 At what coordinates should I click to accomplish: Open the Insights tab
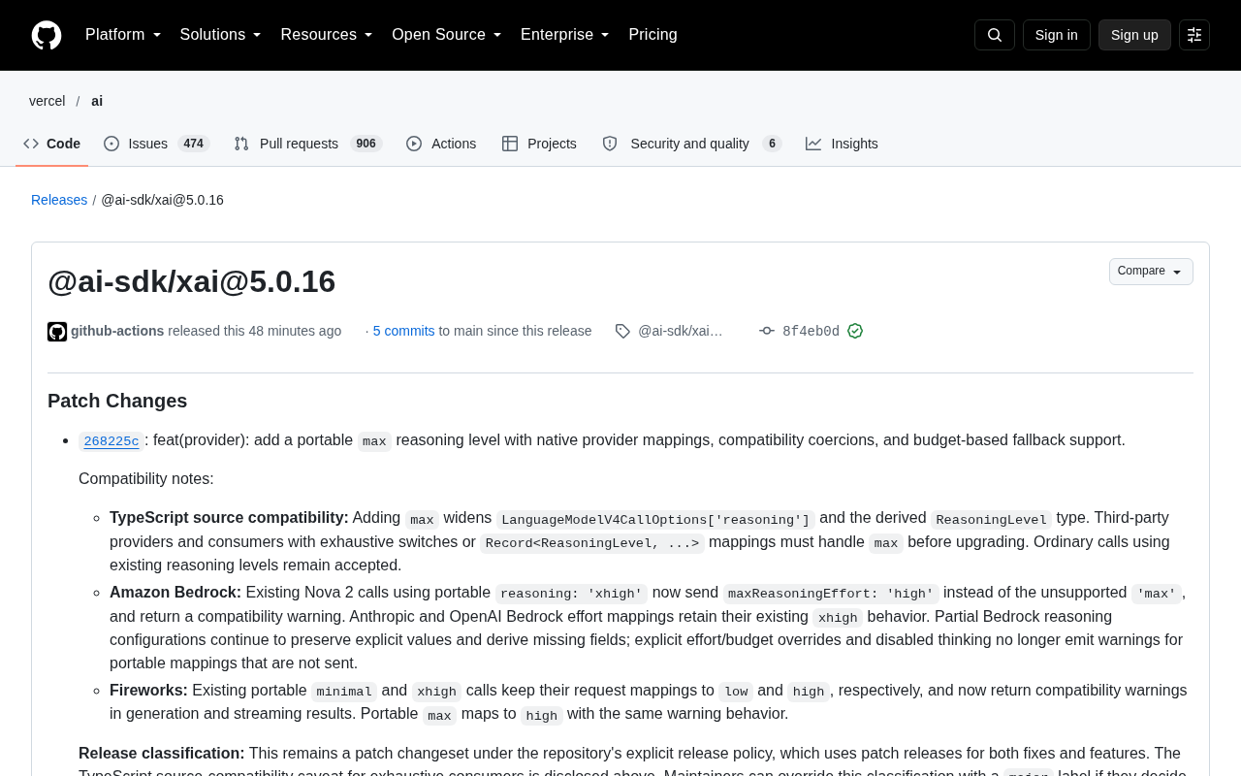pyautogui.click(x=843, y=144)
